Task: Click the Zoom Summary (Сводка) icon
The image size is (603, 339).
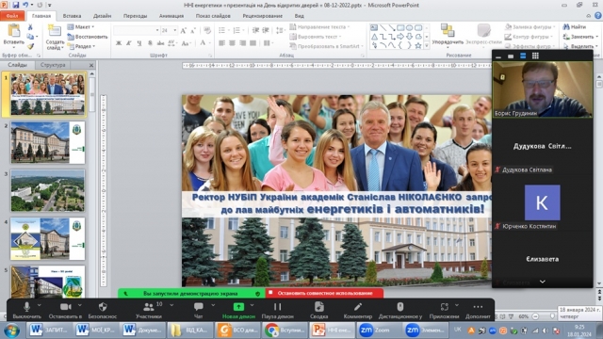Action: click(x=318, y=307)
